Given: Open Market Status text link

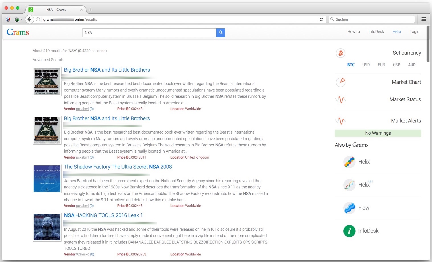Looking at the screenshot, I should click(405, 99).
